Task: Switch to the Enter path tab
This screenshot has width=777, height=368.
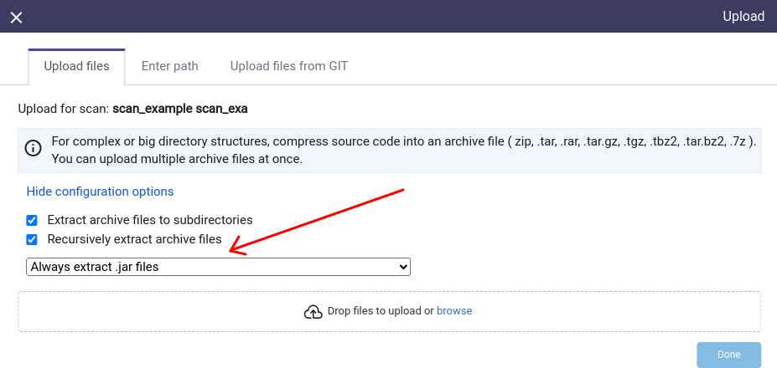Action: (170, 66)
